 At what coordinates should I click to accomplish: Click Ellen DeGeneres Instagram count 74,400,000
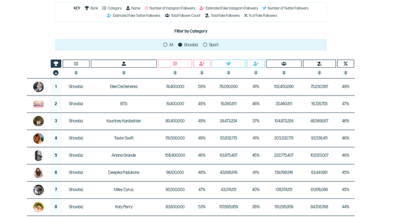point(175,86)
